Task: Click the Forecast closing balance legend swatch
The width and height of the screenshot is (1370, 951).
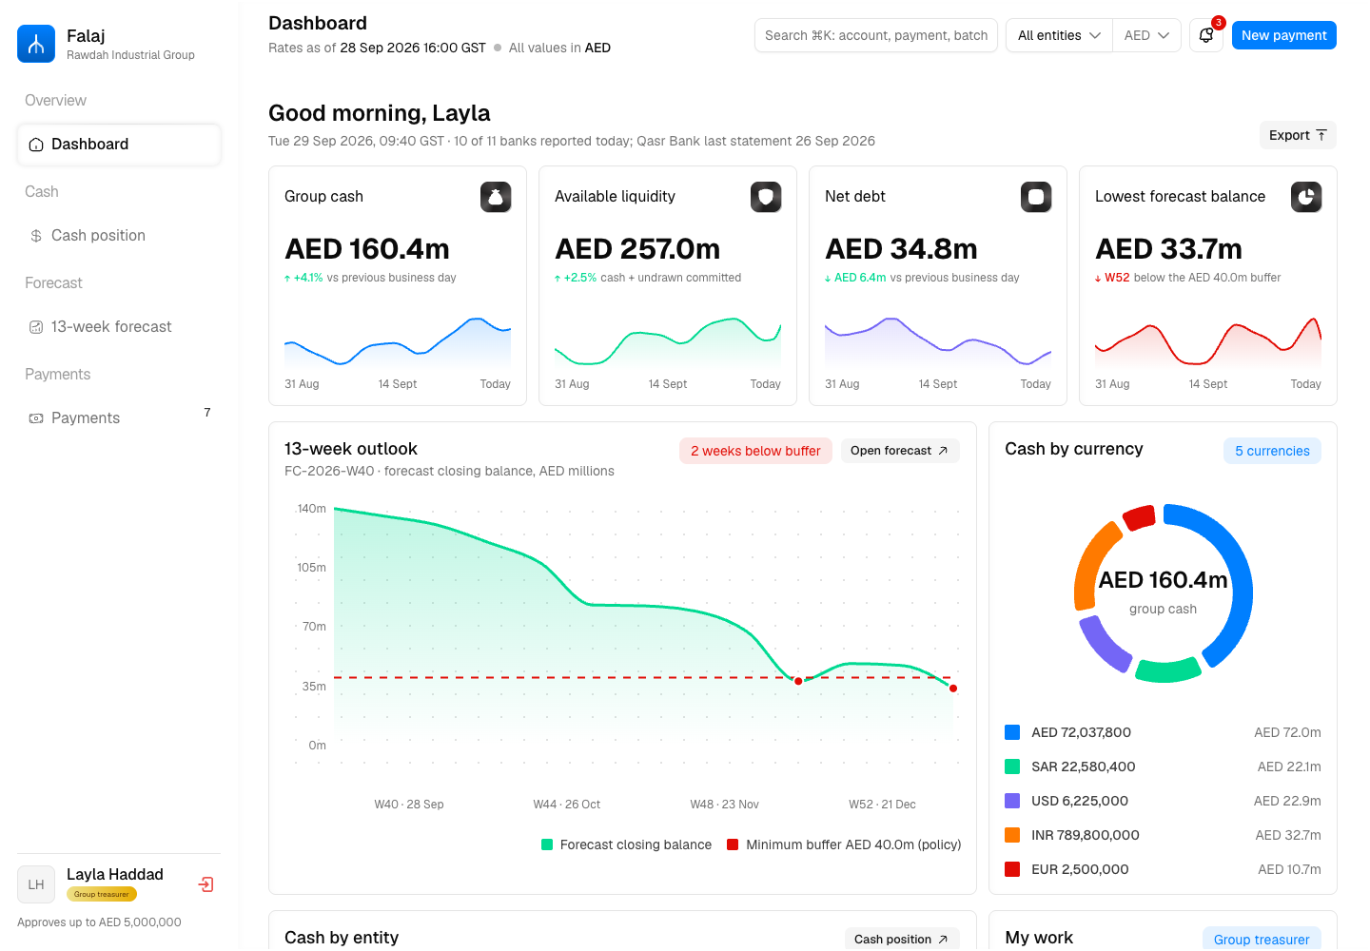Action: [547, 844]
